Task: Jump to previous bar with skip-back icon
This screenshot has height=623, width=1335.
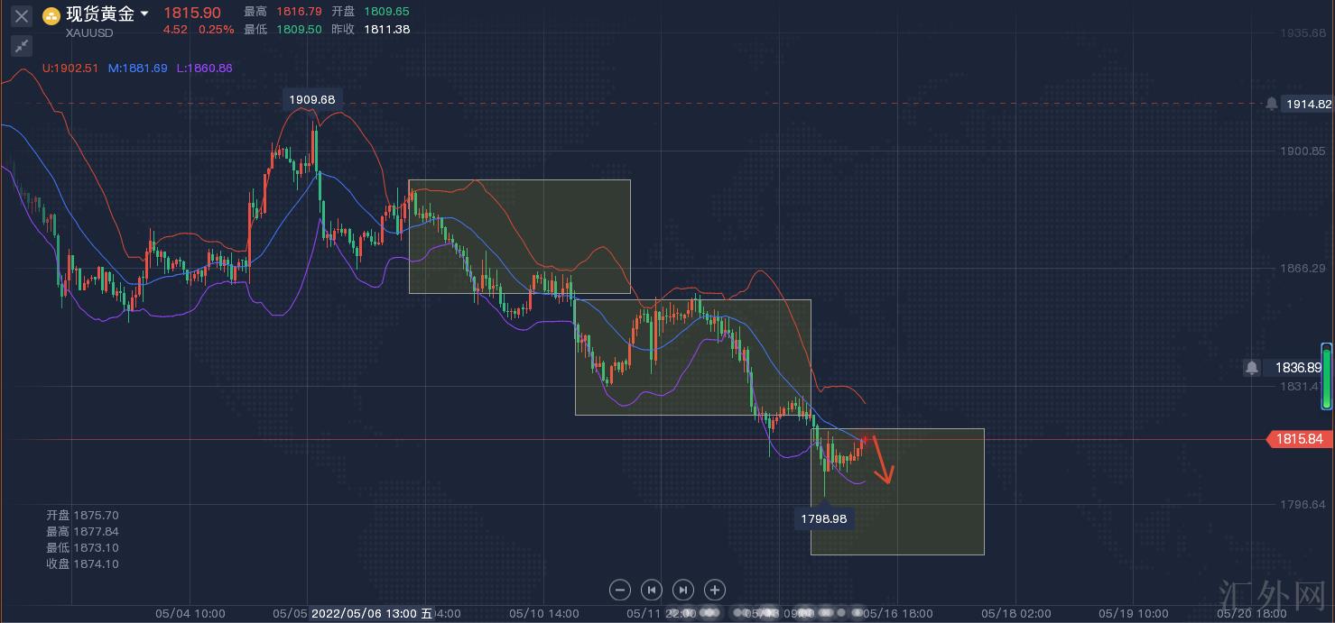Action: 651,590
